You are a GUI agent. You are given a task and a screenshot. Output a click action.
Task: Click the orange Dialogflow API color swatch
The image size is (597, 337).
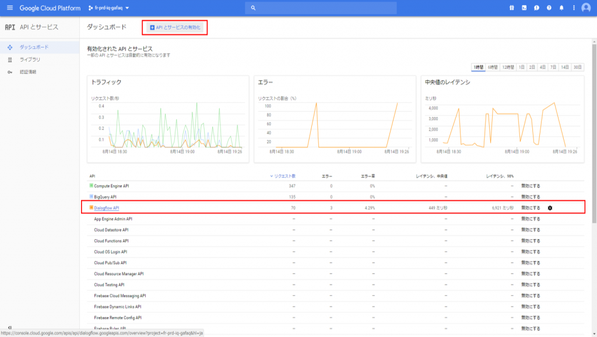point(91,207)
